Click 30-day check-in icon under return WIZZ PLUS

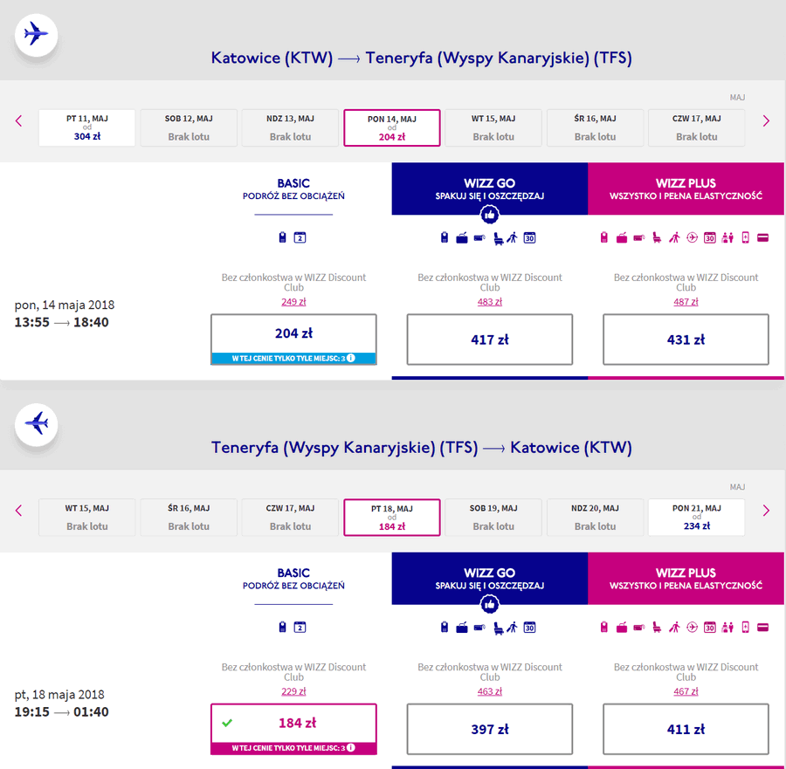(x=710, y=628)
